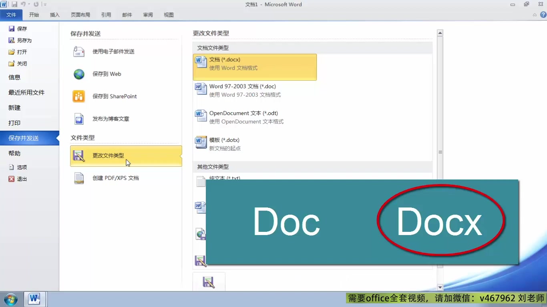Open the 引用 ribbon tab

(x=106, y=15)
